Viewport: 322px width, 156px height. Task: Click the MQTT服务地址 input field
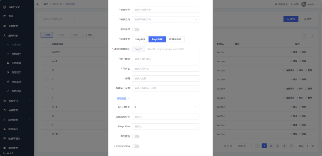(x=172, y=49)
